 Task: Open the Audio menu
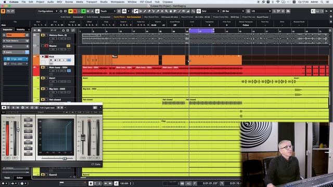coord(50,2)
